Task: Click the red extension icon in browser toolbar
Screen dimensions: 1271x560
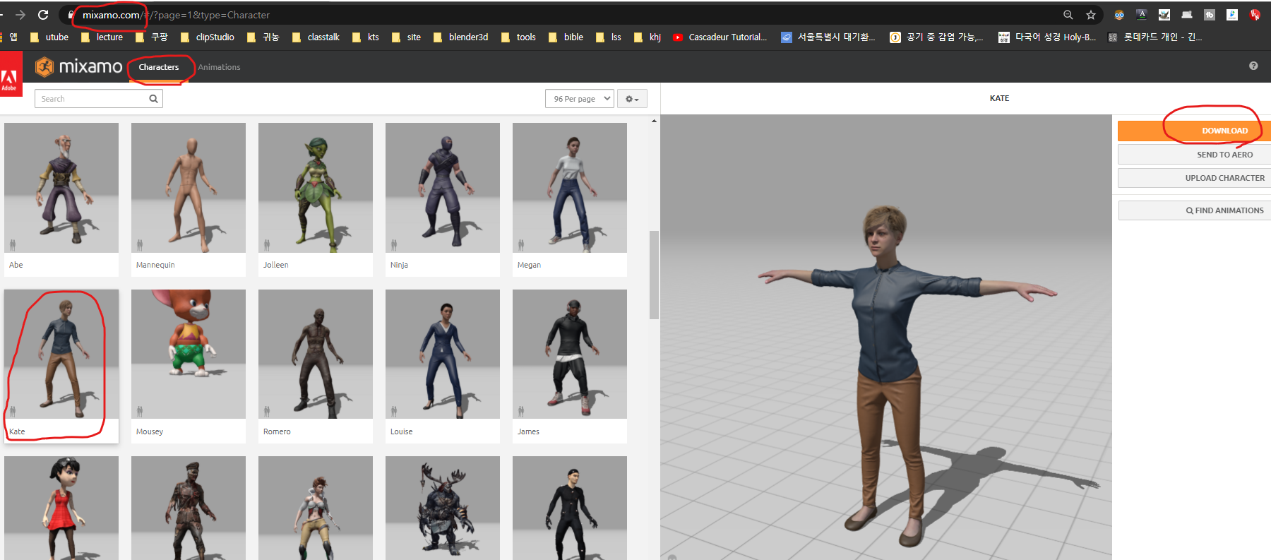Action: 1255,15
